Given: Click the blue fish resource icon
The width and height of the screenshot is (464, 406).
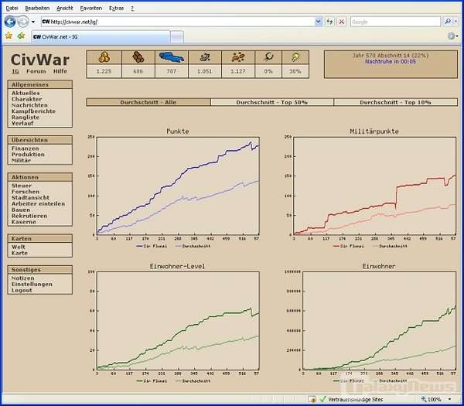Looking at the screenshot, I should pos(172,56).
